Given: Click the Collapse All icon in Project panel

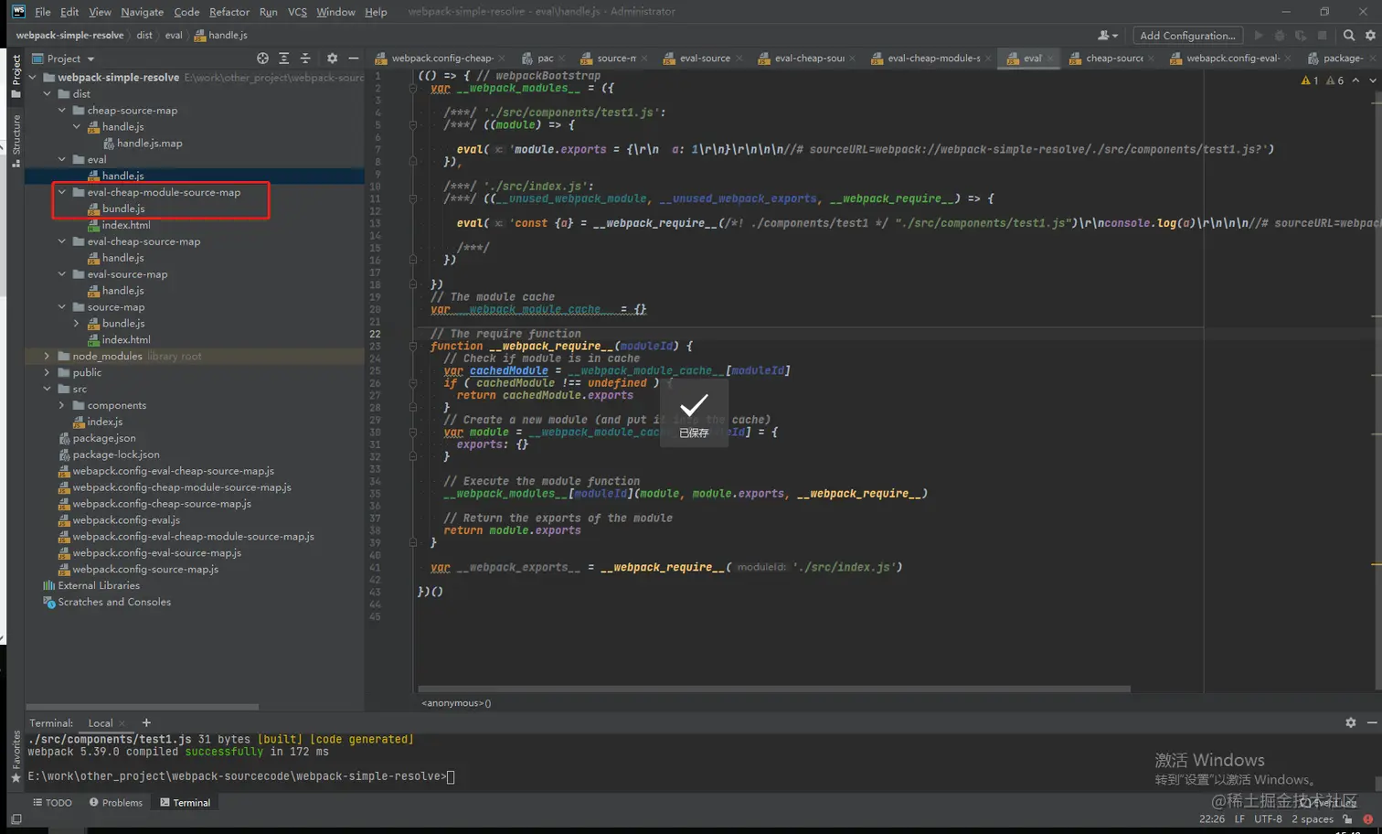Looking at the screenshot, I should click(x=305, y=59).
